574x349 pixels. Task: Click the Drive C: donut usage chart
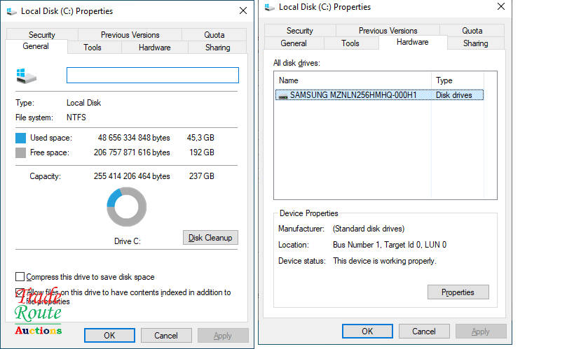(x=127, y=207)
